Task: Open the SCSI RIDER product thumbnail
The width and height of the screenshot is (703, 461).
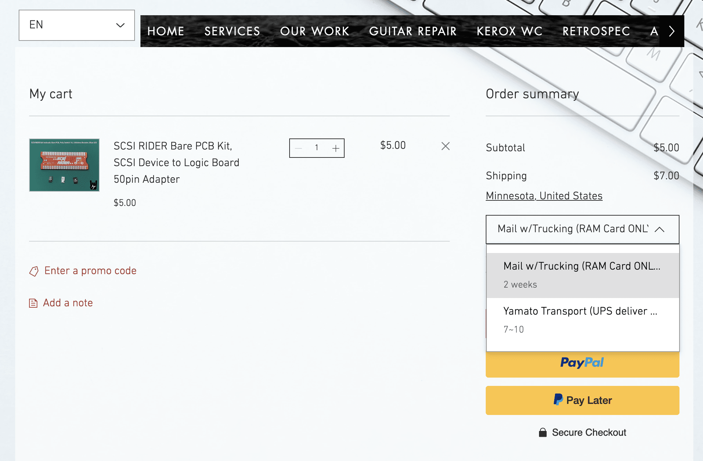Action: coord(64,165)
